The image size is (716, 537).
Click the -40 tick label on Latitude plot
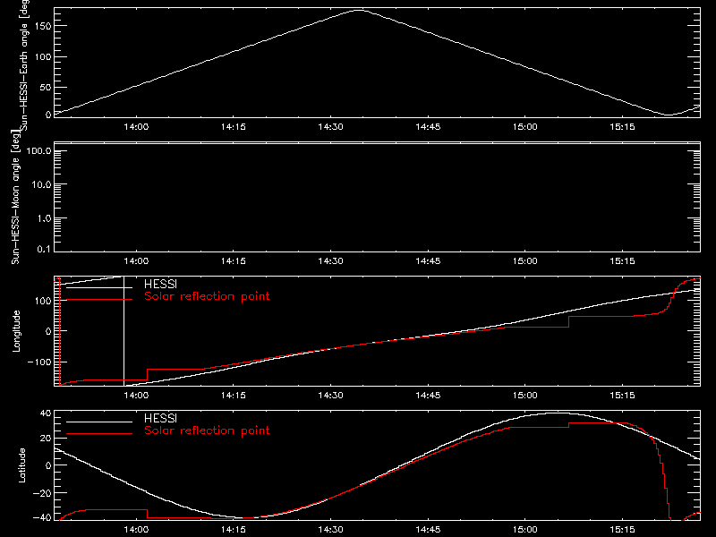click(42, 518)
